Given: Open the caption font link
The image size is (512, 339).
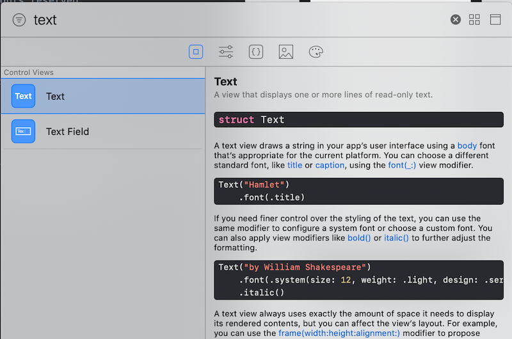Looking at the screenshot, I should click(x=330, y=165).
